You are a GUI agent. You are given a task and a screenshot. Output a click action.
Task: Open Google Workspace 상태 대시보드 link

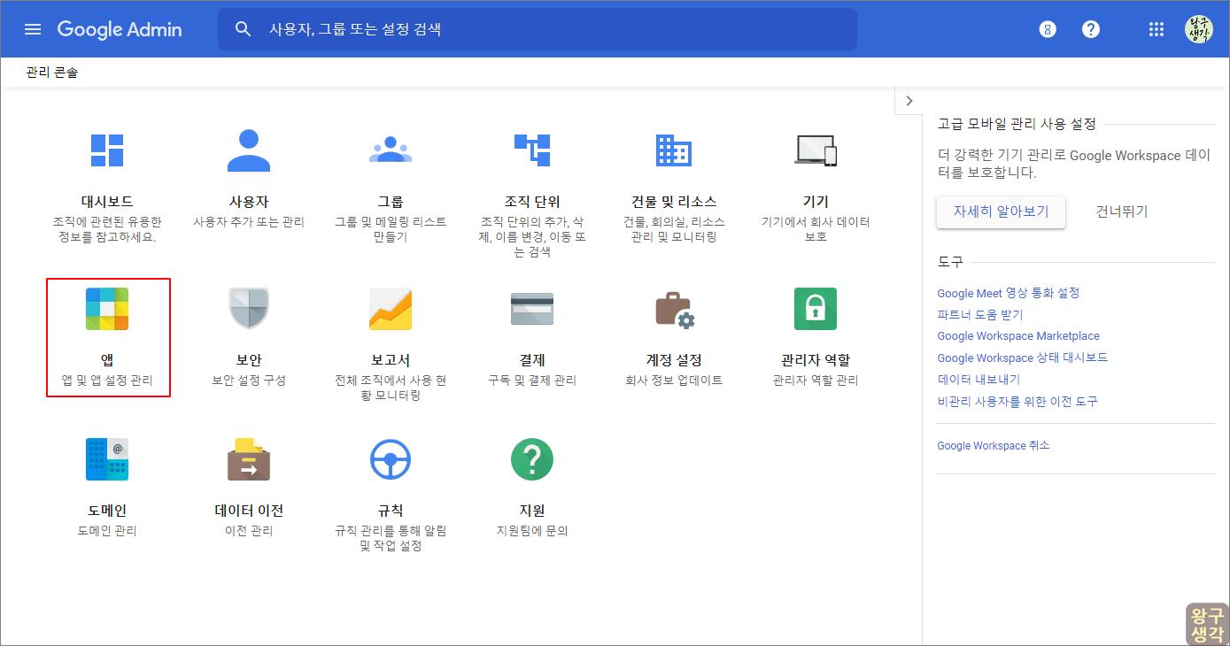[1023, 358]
